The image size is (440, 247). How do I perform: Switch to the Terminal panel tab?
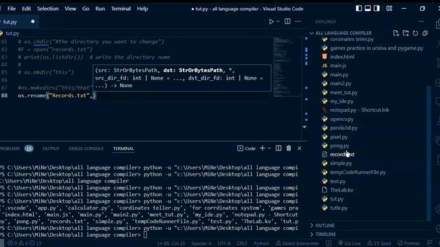124,148
